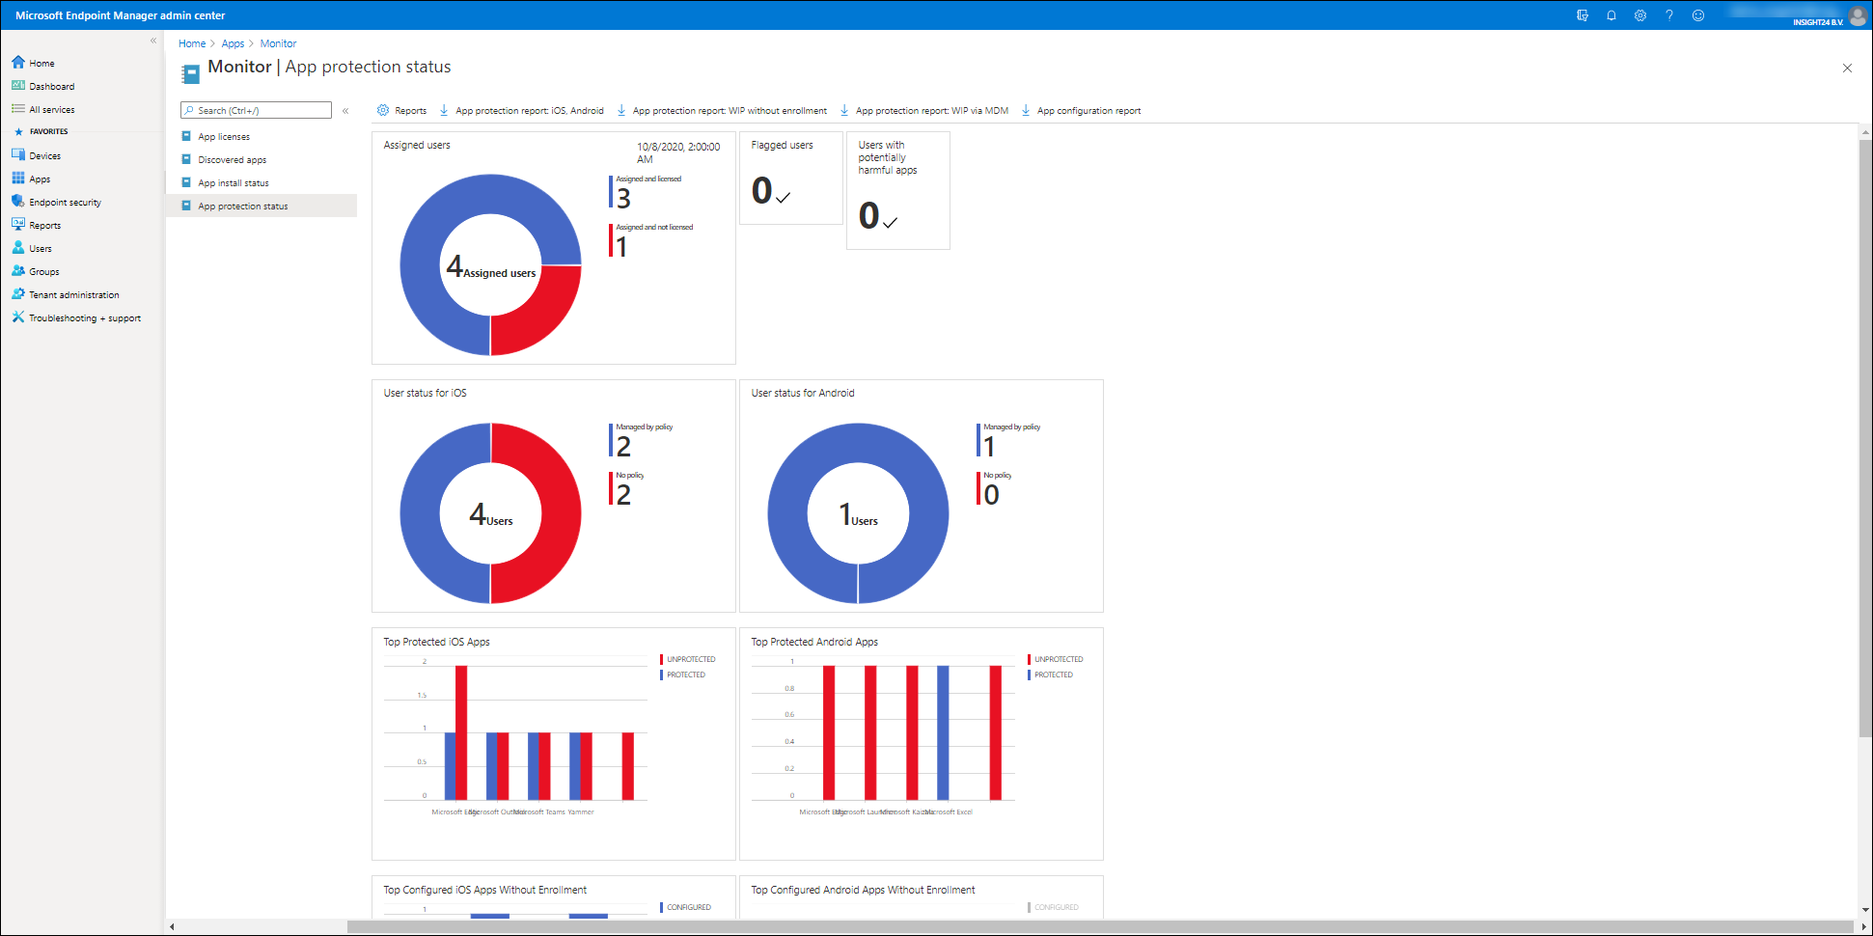Select Discovered apps menu item
The width and height of the screenshot is (1873, 936).
(x=232, y=160)
